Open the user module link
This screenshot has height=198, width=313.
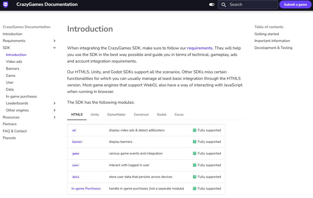point(76,165)
